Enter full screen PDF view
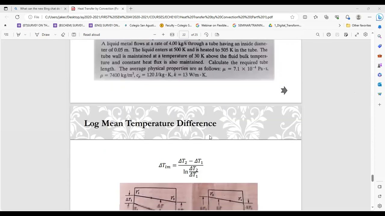The image size is (385, 216). (x=357, y=34)
